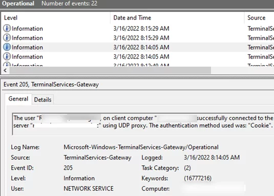Click the Level value Information in details

79,179
